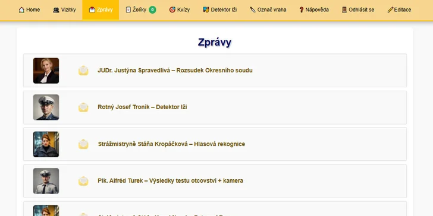Log out via Odhlásit se
Viewport: 433px width, 216px height.
pyautogui.click(x=358, y=10)
